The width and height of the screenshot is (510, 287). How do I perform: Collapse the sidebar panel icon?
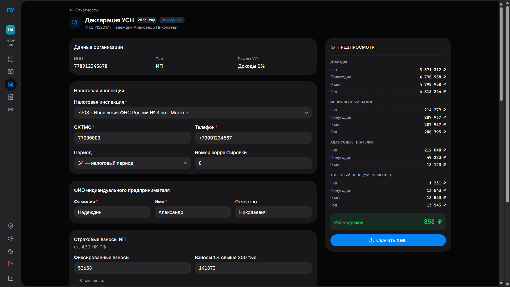click(x=11, y=278)
